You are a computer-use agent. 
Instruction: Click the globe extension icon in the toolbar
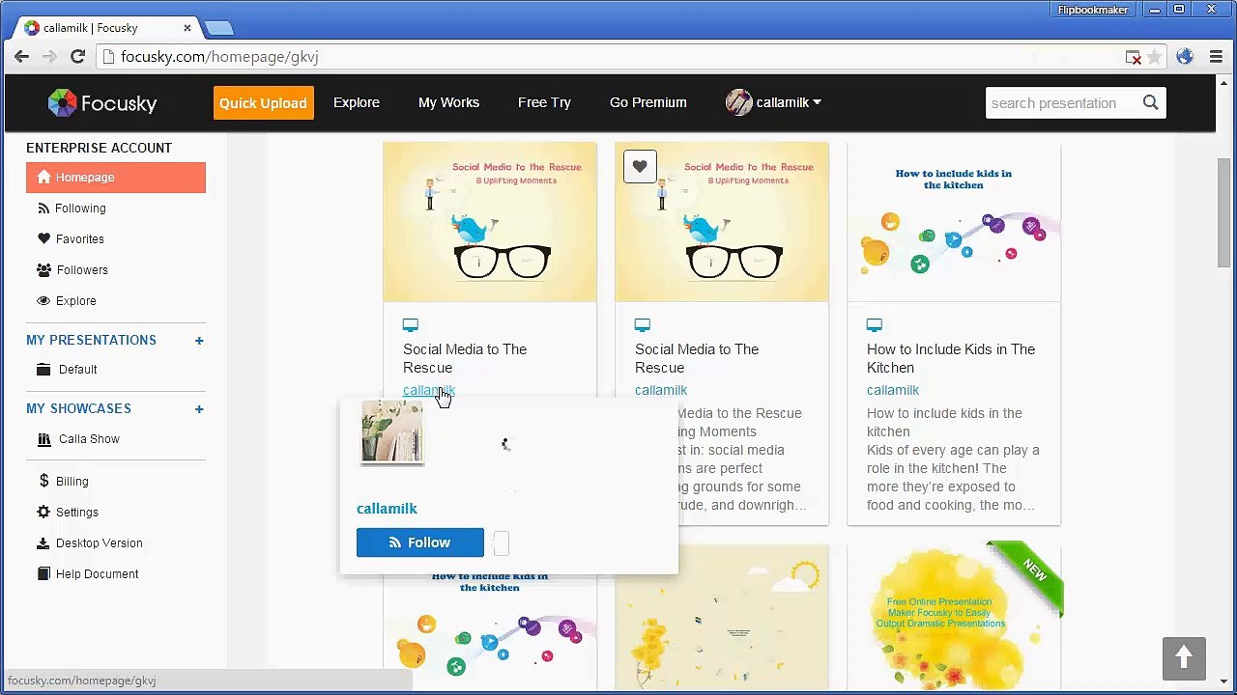coord(1185,57)
